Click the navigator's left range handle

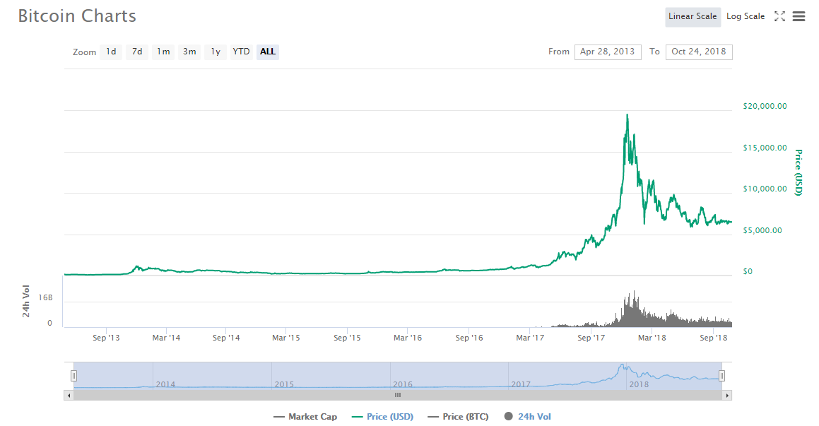click(x=74, y=375)
